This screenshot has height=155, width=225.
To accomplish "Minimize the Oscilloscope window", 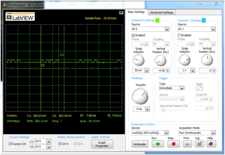I will click(200, 4).
